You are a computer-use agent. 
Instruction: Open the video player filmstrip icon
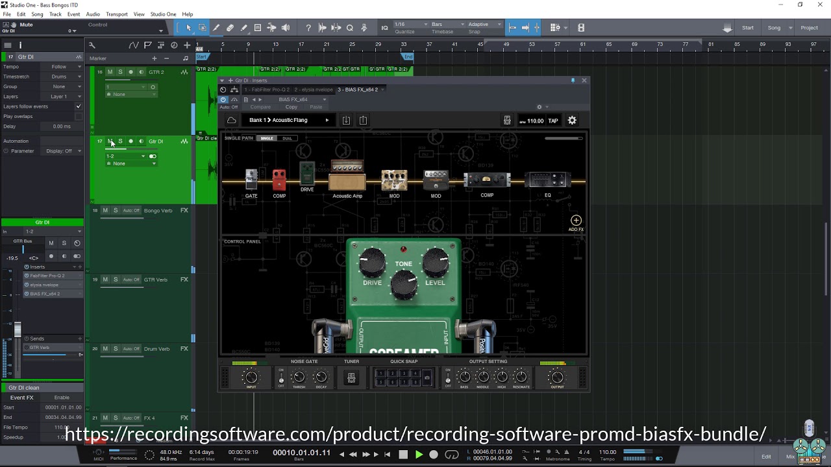pos(581,28)
